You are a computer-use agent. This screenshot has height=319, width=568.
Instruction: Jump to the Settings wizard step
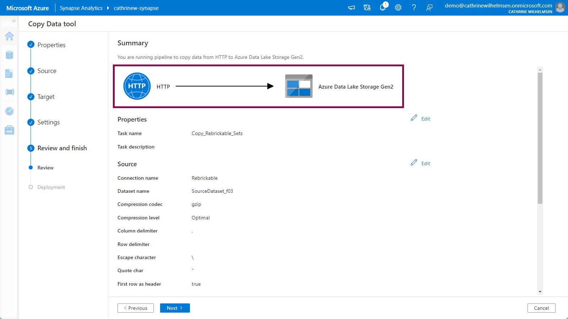coord(49,122)
